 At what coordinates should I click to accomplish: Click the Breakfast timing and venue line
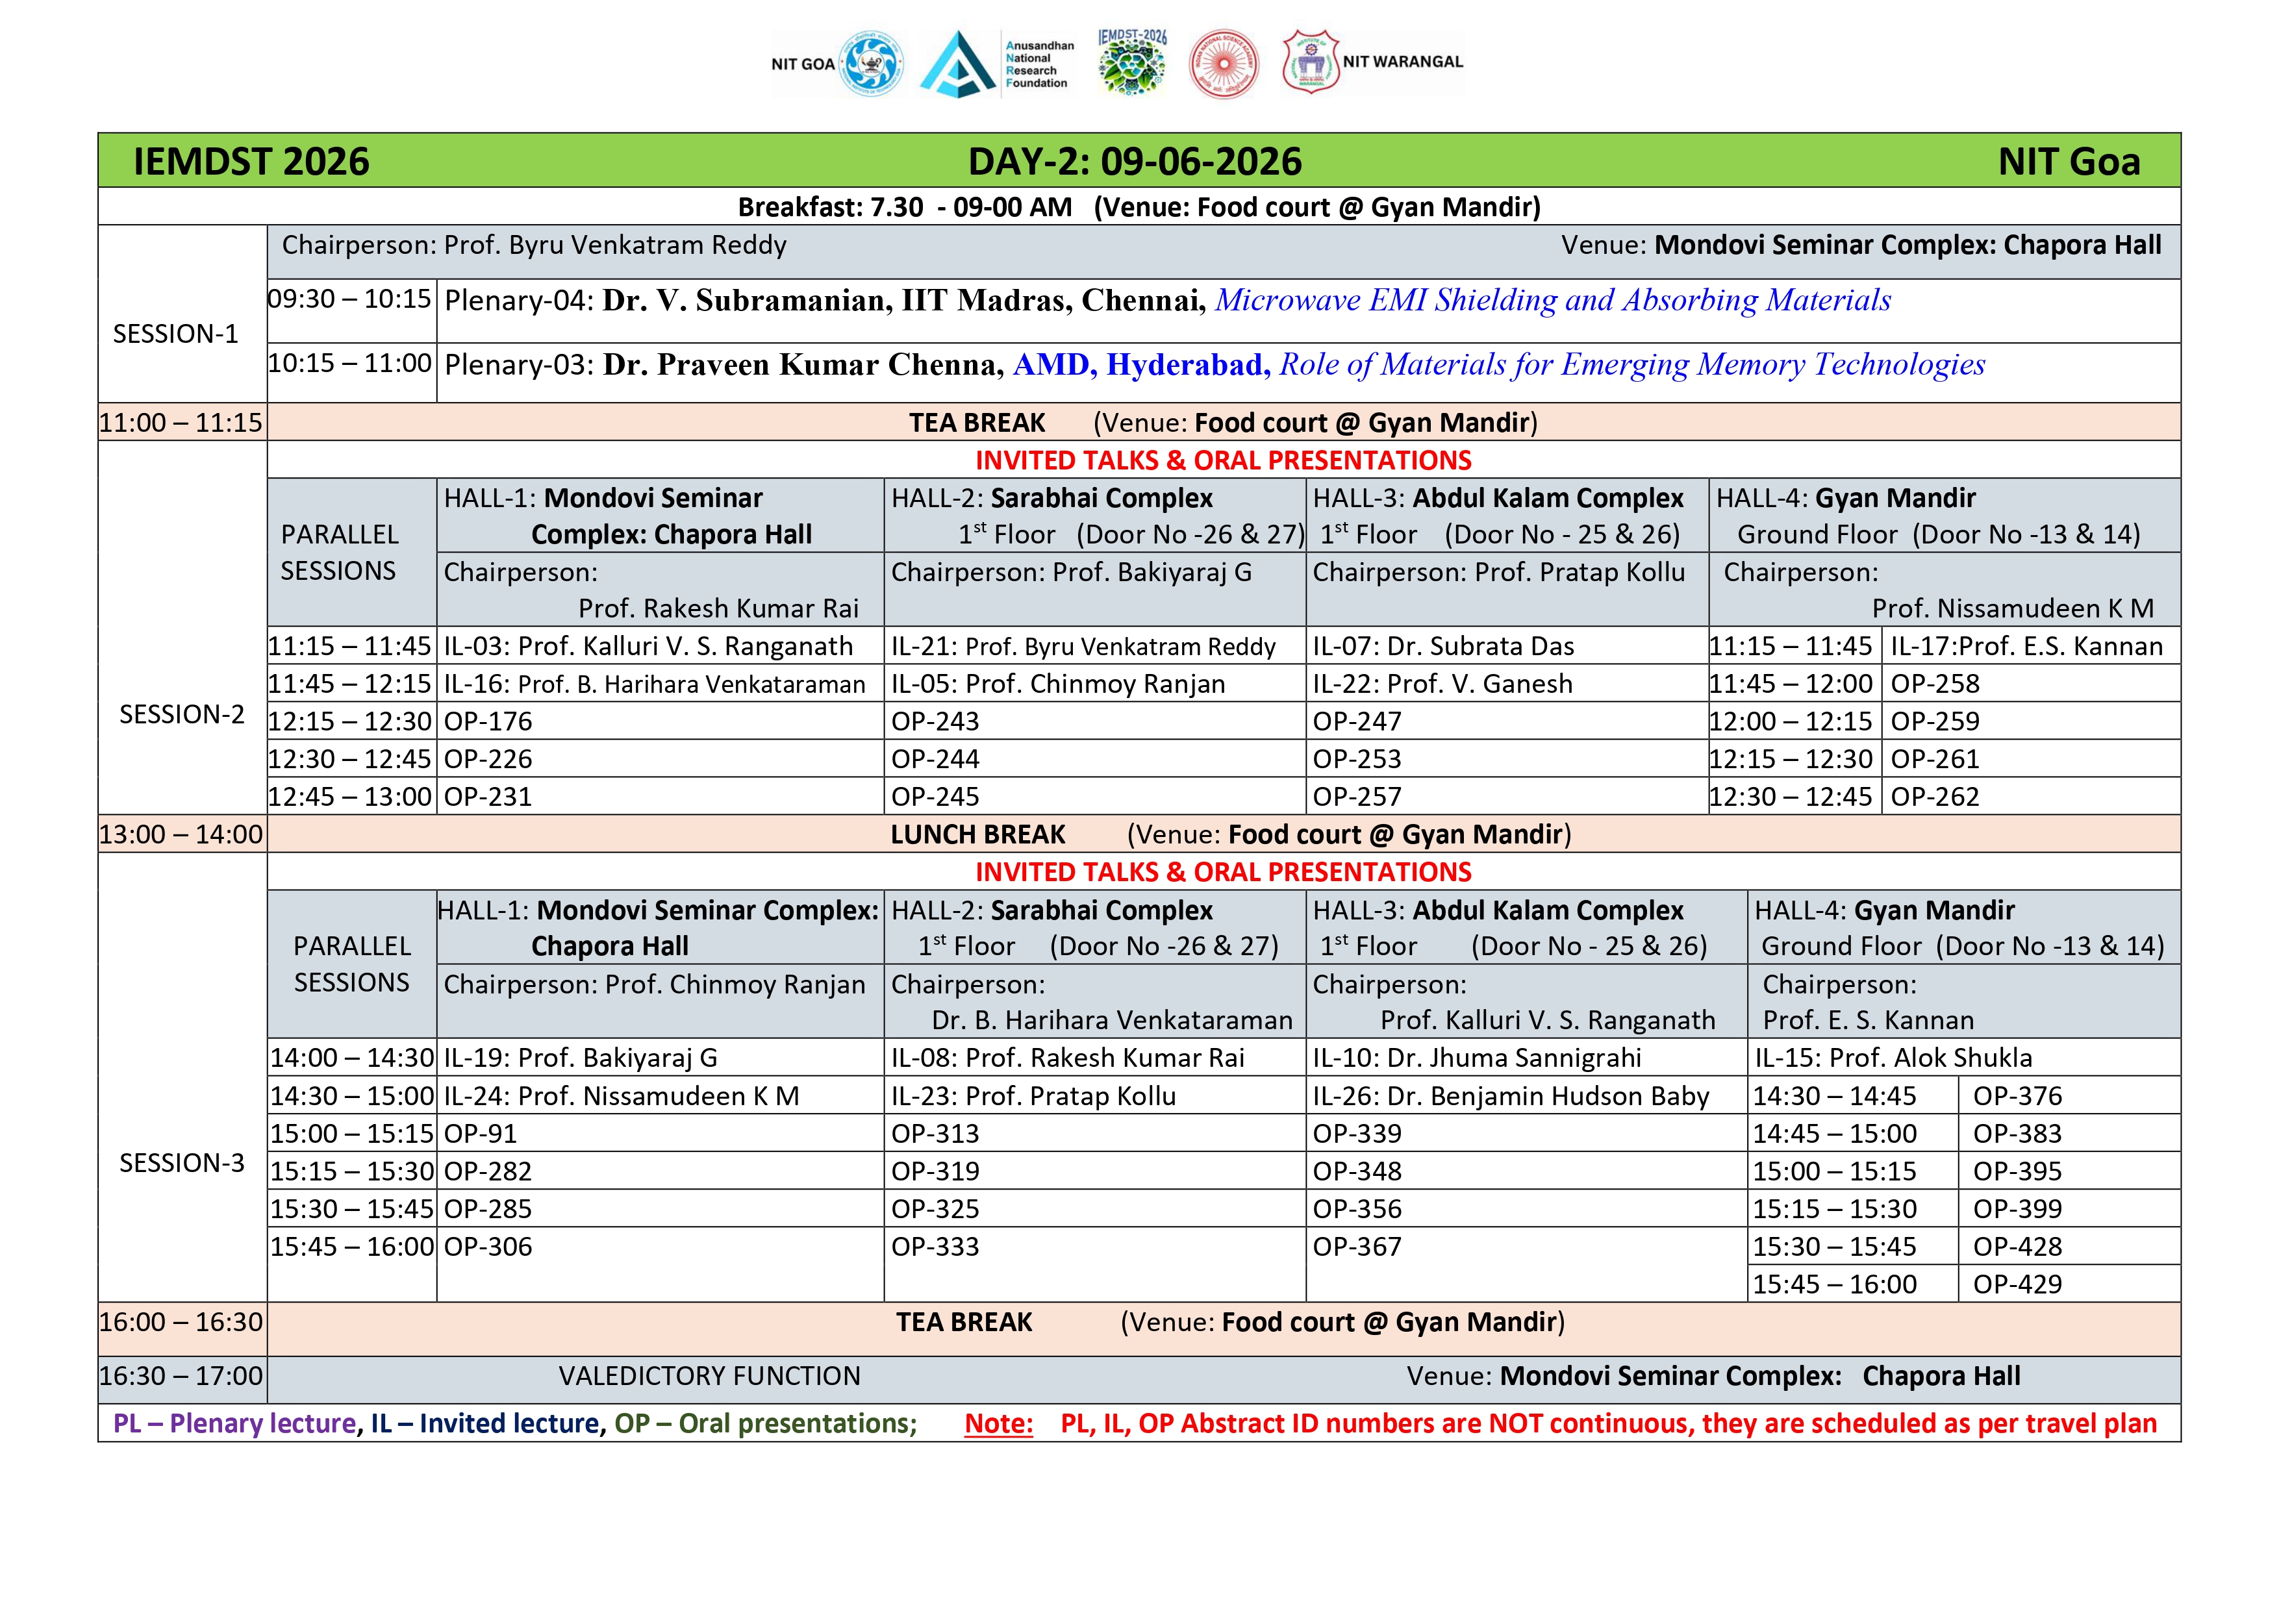click(1139, 207)
